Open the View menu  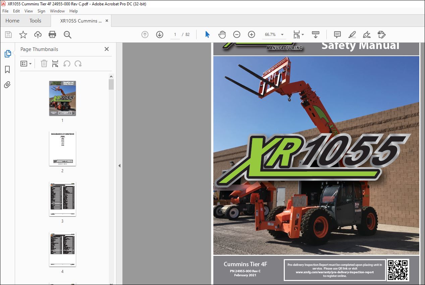click(x=29, y=11)
